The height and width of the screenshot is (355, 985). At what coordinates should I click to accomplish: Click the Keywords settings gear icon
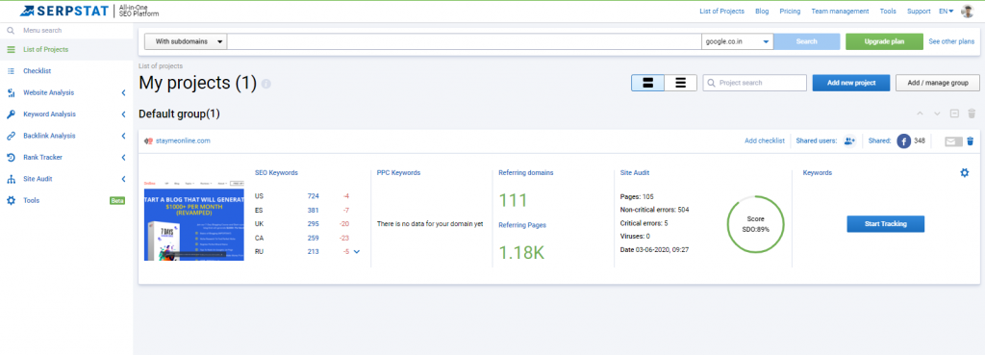[964, 172]
